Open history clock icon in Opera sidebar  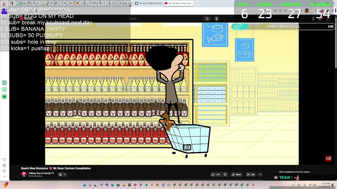(x=4, y=171)
